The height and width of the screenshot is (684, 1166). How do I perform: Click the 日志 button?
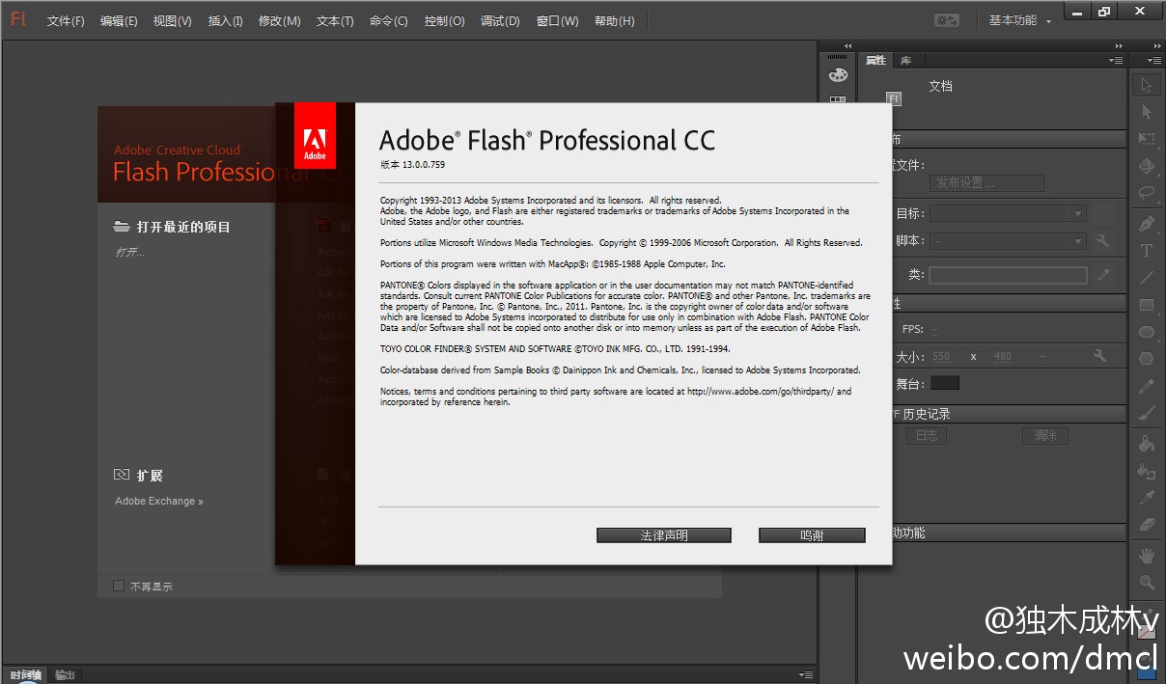pos(927,436)
